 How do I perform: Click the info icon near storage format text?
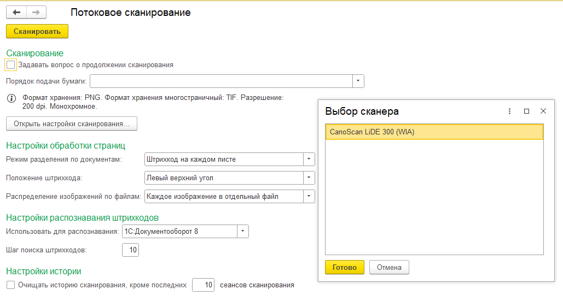tap(11, 98)
